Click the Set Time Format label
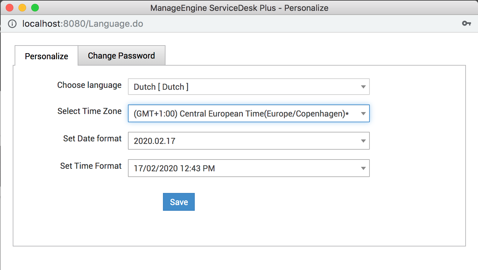The width and height of the screenshot is (478, 270). coord(91,166)
